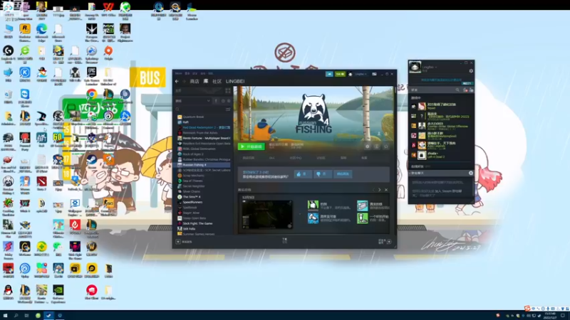Toggle the library collections grid view

point(228,91)
